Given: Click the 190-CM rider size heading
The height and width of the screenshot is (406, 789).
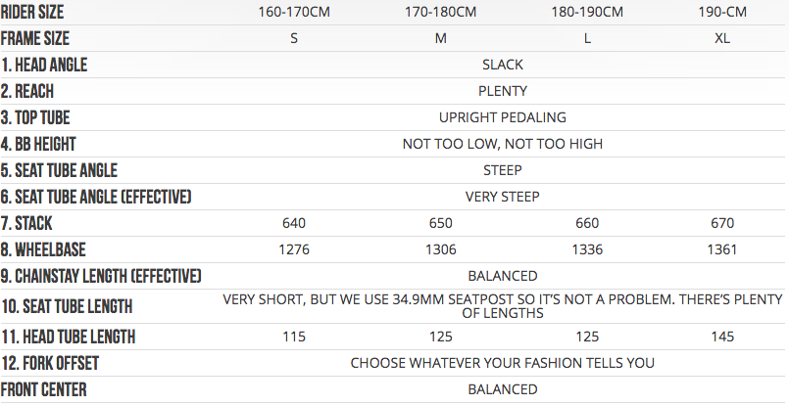Looking at the screenshot, I should pos(721,13).
